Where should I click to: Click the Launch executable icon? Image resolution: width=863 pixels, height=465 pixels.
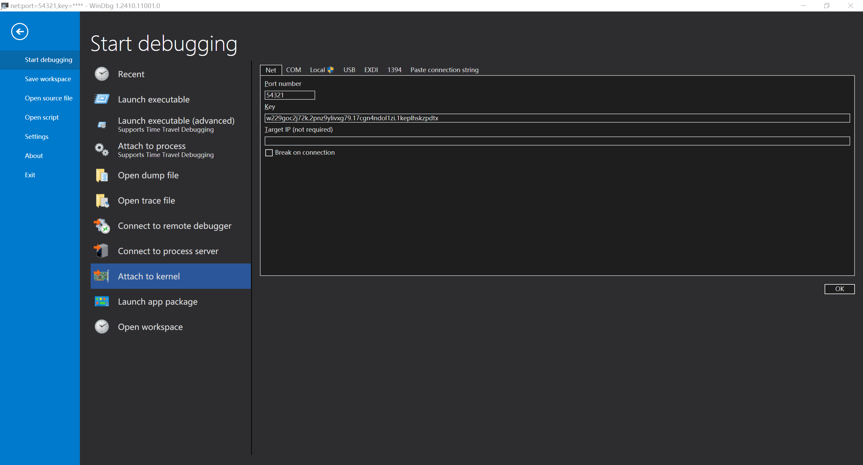click(x=101, y=99)
